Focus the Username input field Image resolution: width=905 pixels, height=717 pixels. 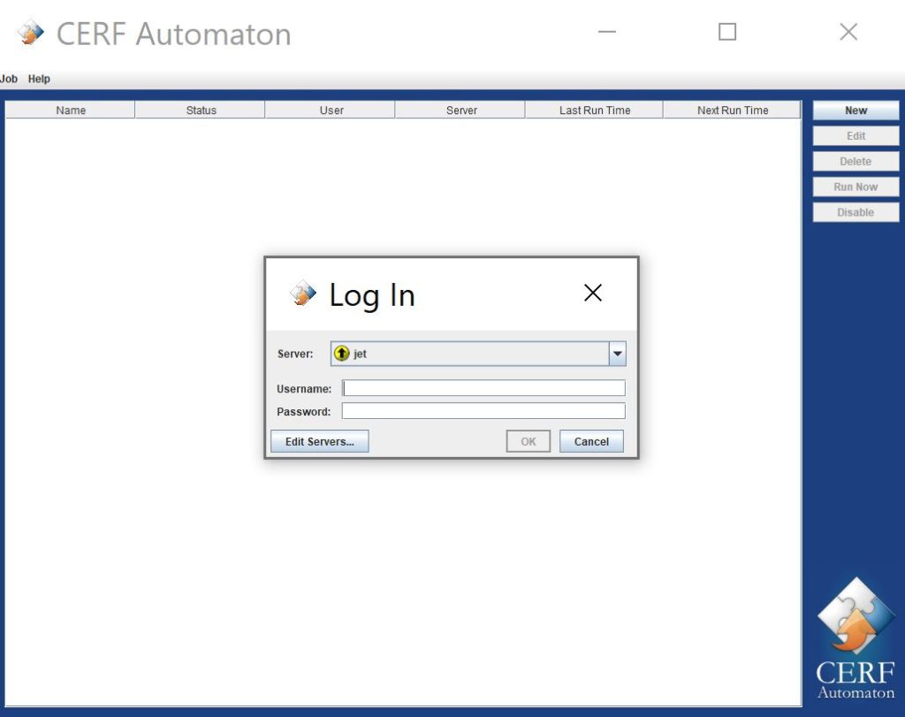(483, 388)
